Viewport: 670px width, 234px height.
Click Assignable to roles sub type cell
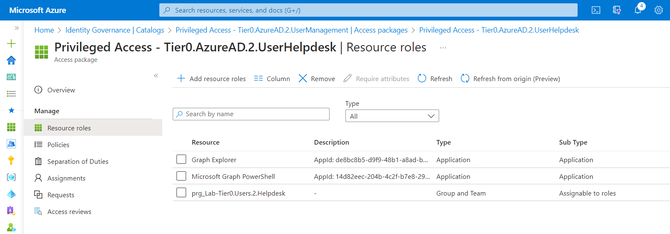point(587,193)
